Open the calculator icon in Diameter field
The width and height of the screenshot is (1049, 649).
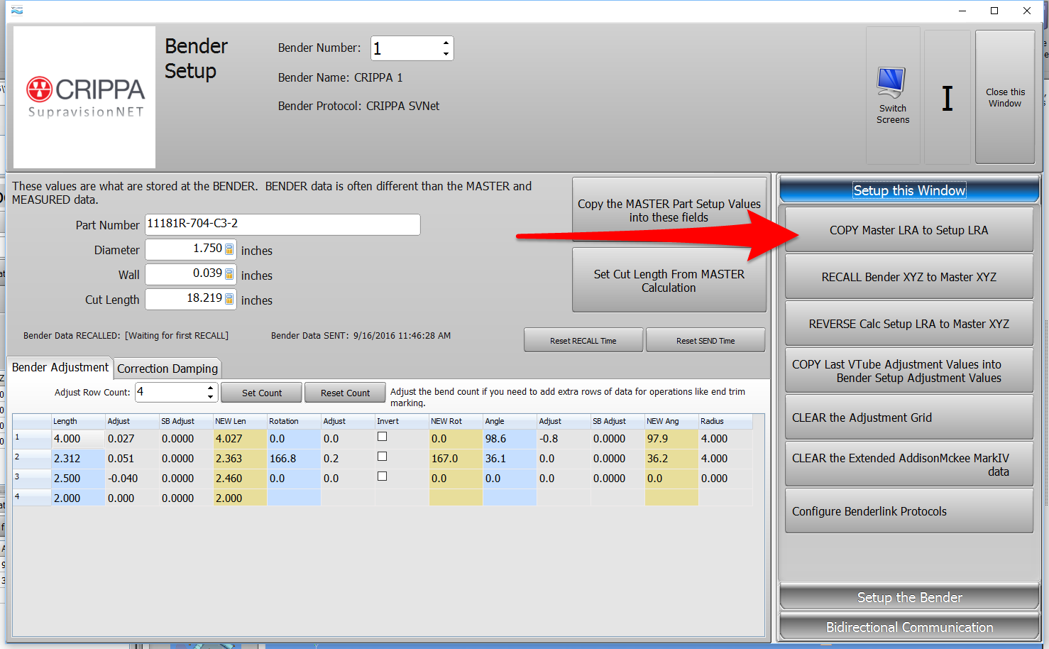(229, 249)
